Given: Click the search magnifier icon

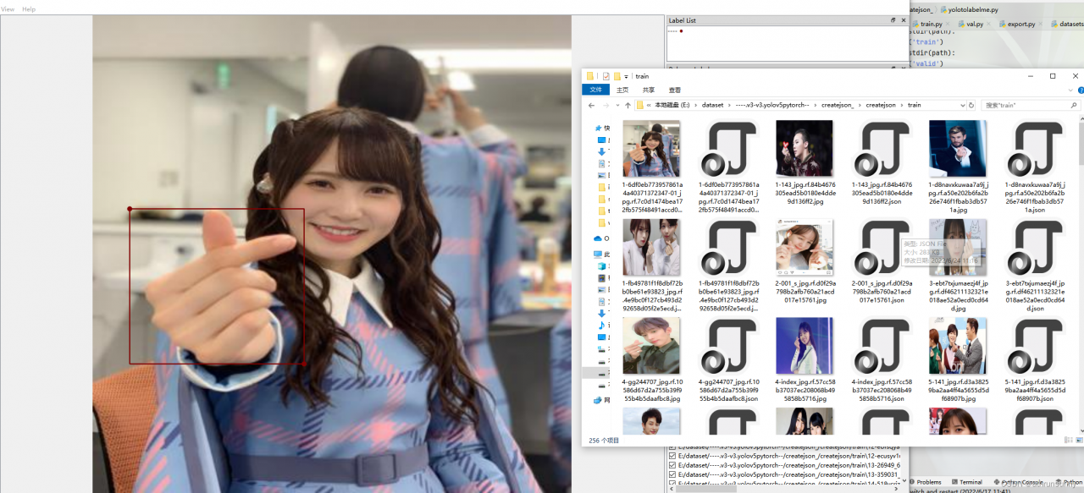Looking at the screenshot, I should click(1075, 105).
